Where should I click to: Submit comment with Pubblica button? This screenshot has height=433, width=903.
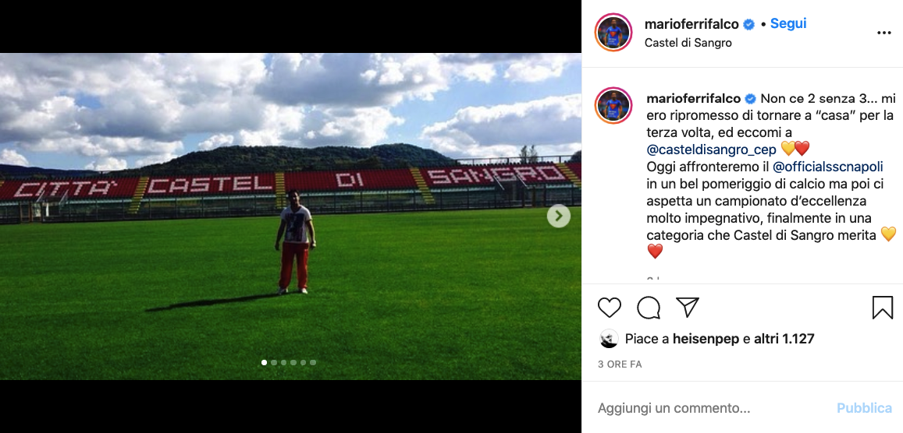click(864, 408)
